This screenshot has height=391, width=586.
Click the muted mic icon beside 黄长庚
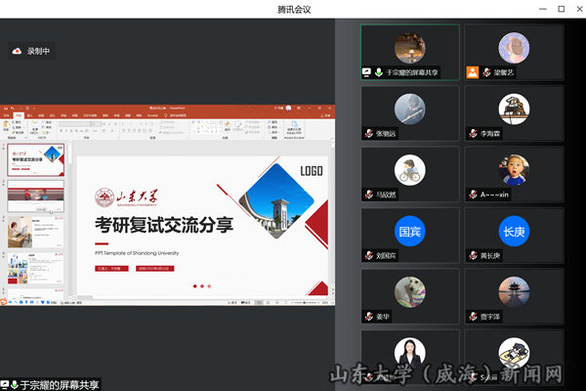[473, 255]
